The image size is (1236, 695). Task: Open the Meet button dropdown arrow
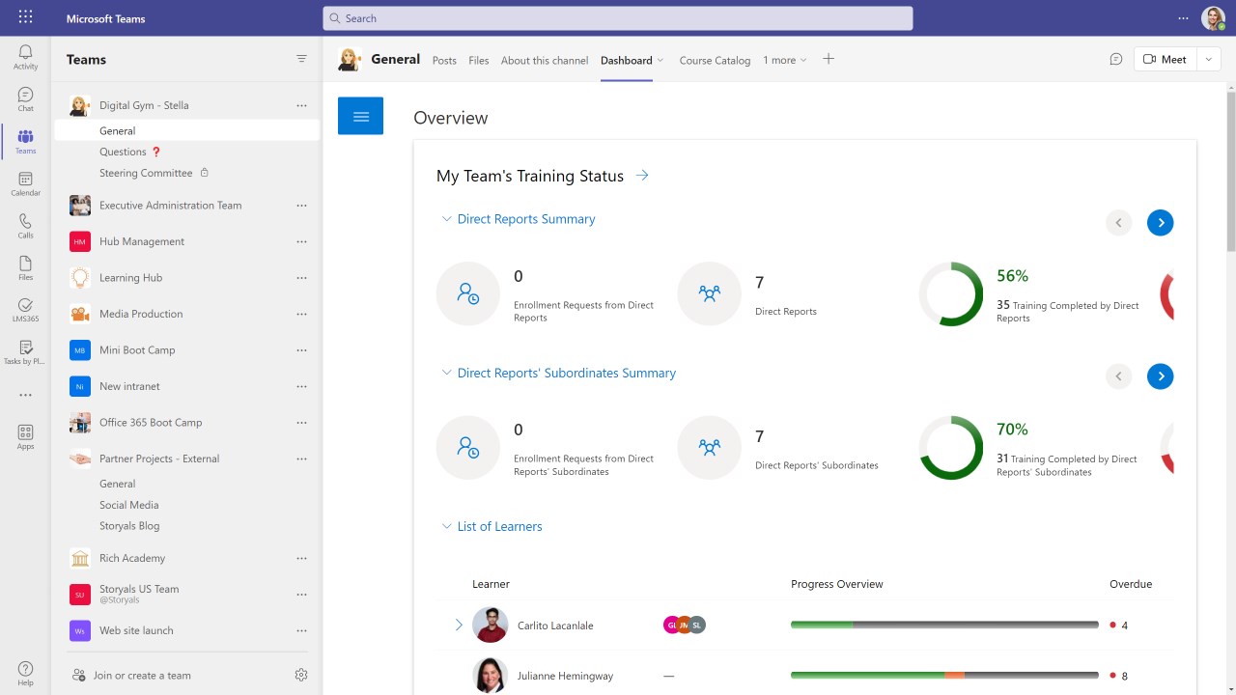(x=1209, y=59)
